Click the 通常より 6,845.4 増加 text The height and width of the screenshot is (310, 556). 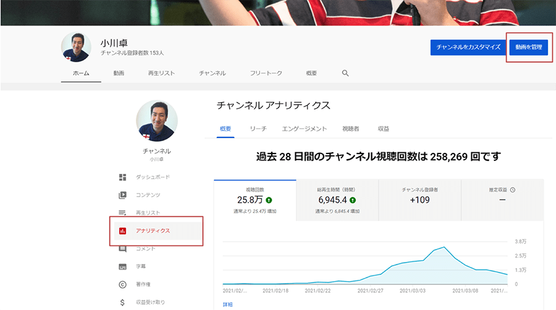[x=337, y=211]
